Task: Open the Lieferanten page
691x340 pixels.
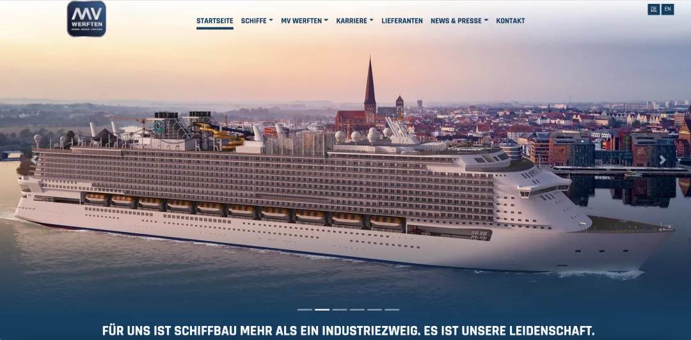Action: click(402, 20)
